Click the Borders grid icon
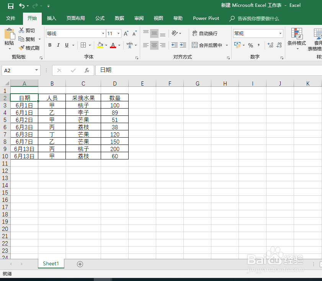The image size is (322, 281). point(83,45)
